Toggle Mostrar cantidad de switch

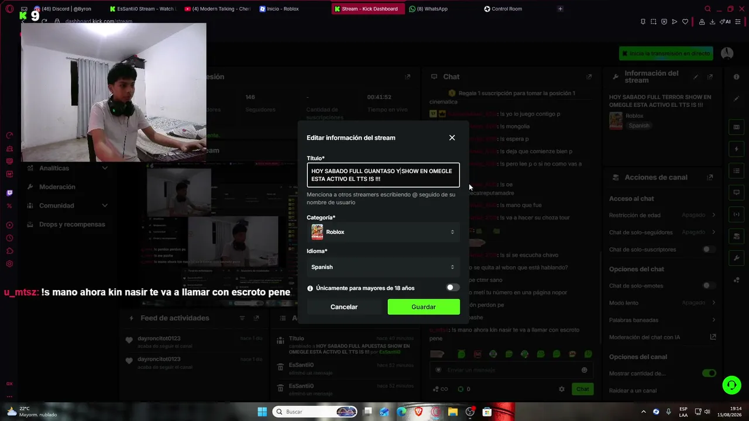point(709,373)
